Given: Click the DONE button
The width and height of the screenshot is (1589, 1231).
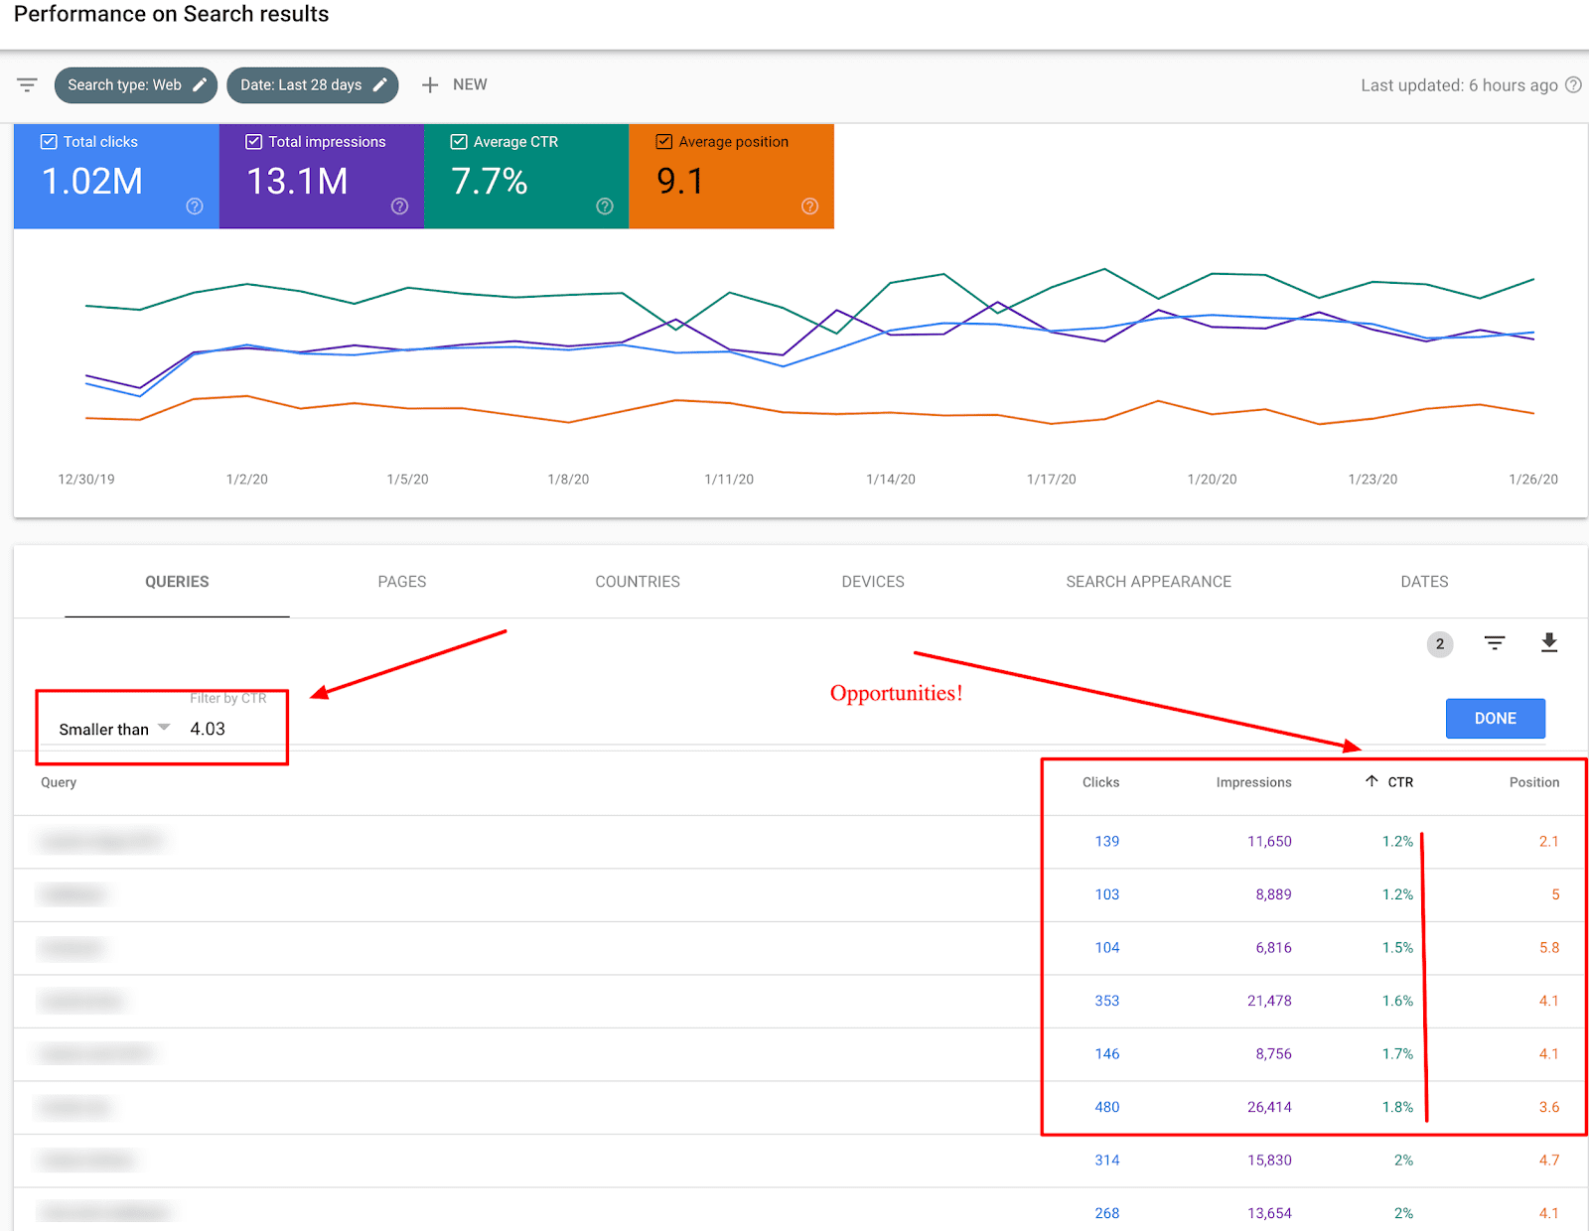Looking at the screenshot, I should tap(1495, 718).
